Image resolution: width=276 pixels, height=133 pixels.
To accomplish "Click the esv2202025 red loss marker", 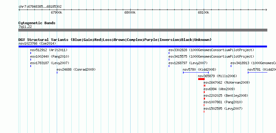I will pos(204,99).
